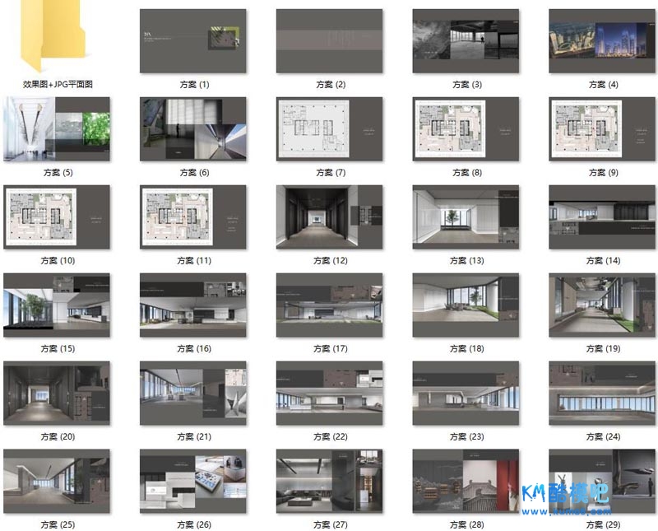
Task: Select the 方案 (28) file label
Action: pos(466,524)
